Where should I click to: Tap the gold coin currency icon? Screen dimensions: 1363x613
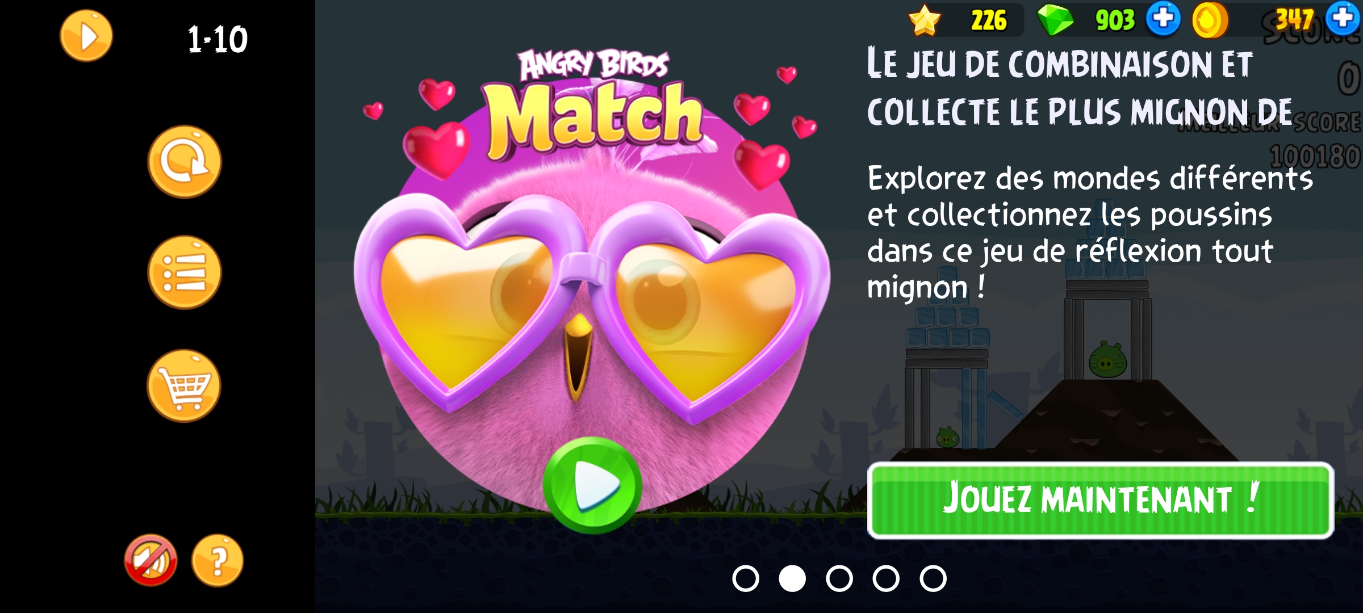pos(1210,20)
